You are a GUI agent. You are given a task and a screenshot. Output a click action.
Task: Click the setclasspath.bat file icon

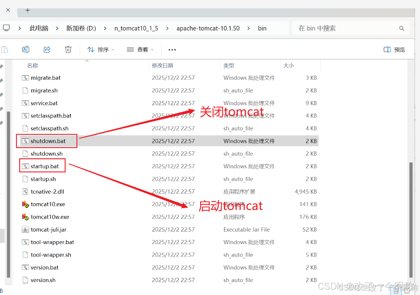coord(25,116)
